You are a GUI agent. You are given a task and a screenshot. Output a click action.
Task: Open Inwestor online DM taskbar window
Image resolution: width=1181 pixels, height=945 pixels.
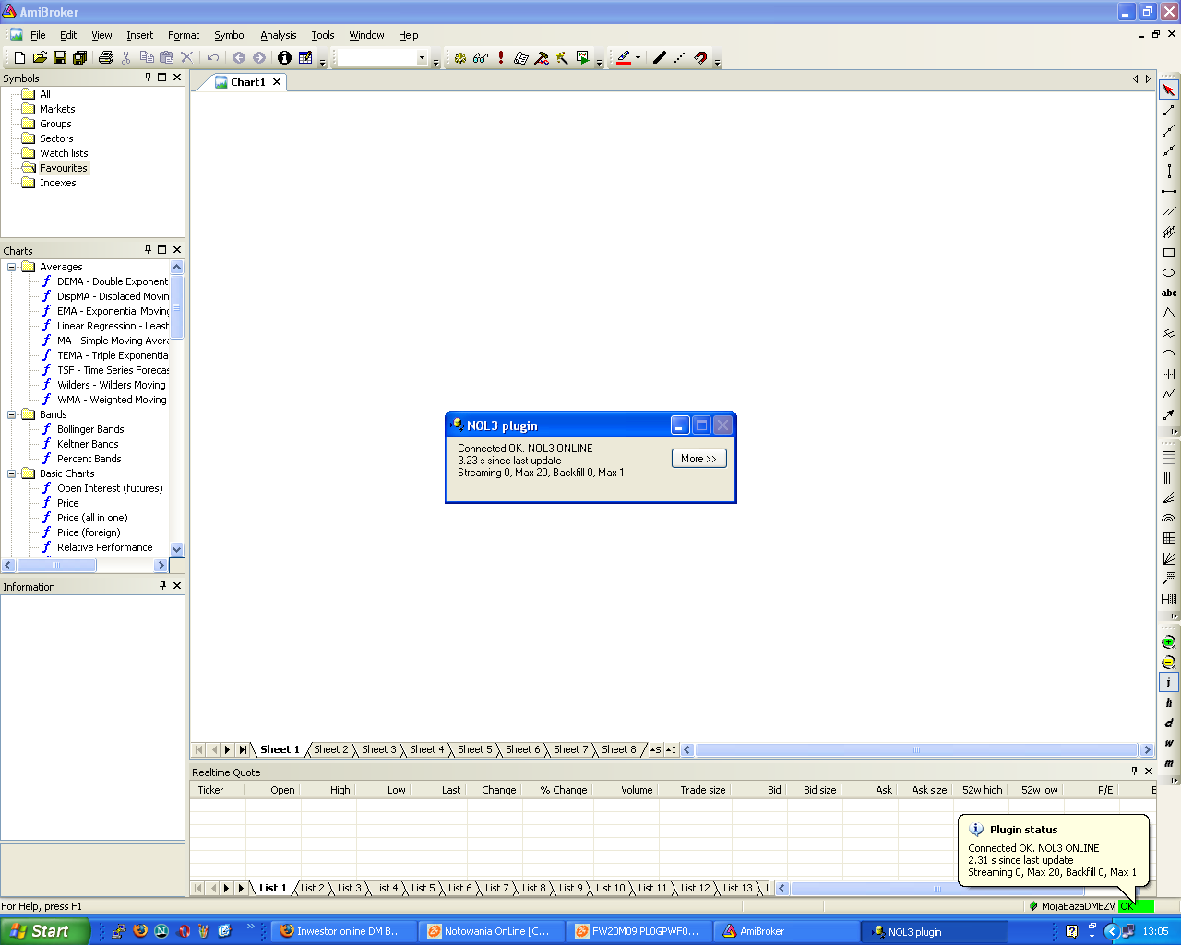342,931
